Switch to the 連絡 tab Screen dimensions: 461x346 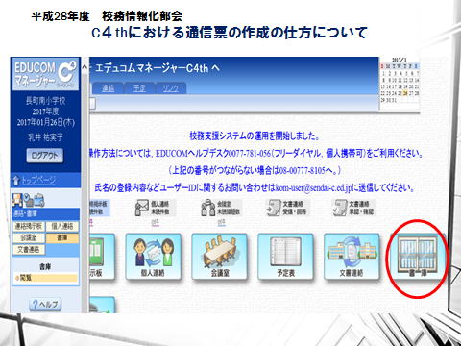coord(108,88)
